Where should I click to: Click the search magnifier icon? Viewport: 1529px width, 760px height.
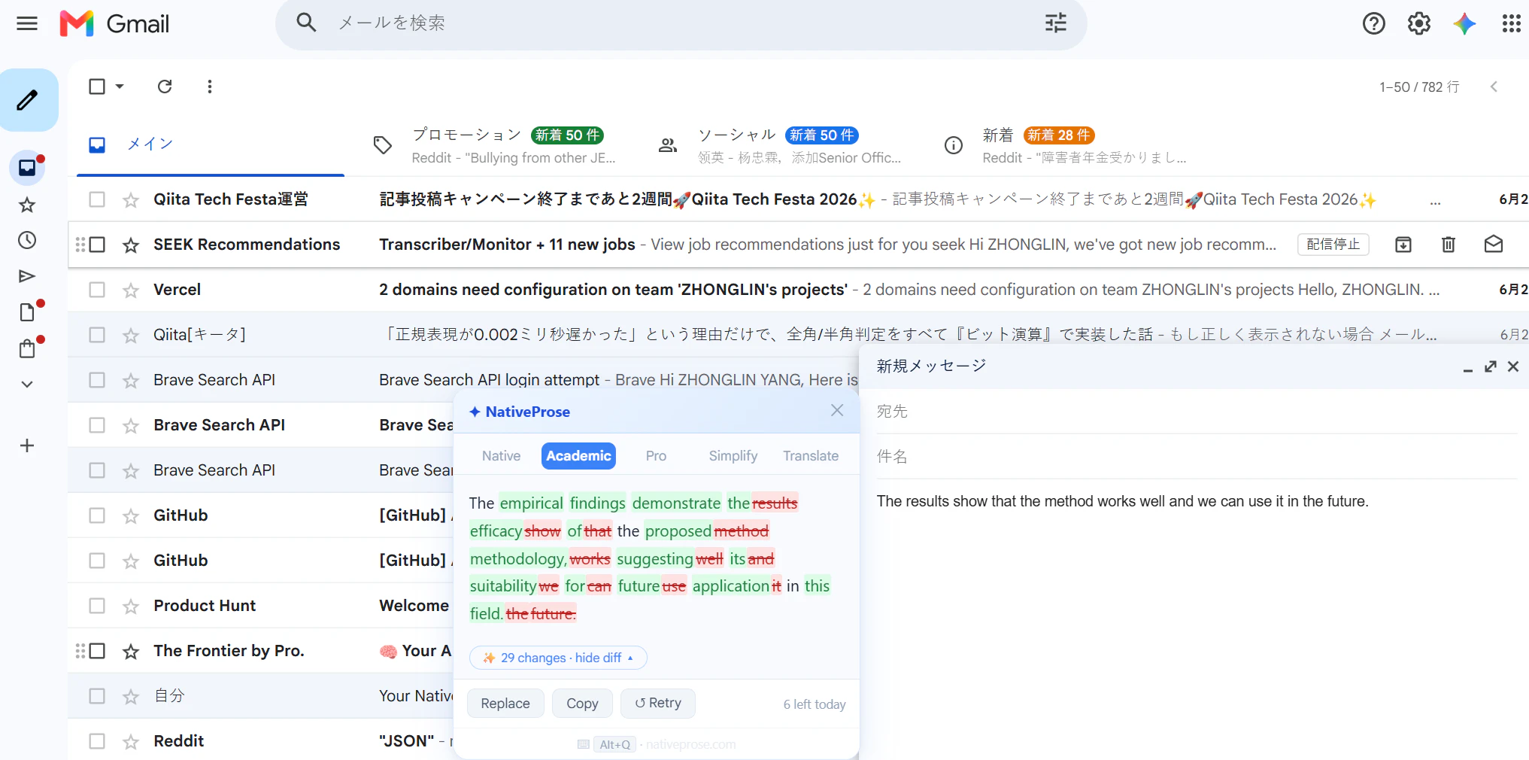[306, 23]
